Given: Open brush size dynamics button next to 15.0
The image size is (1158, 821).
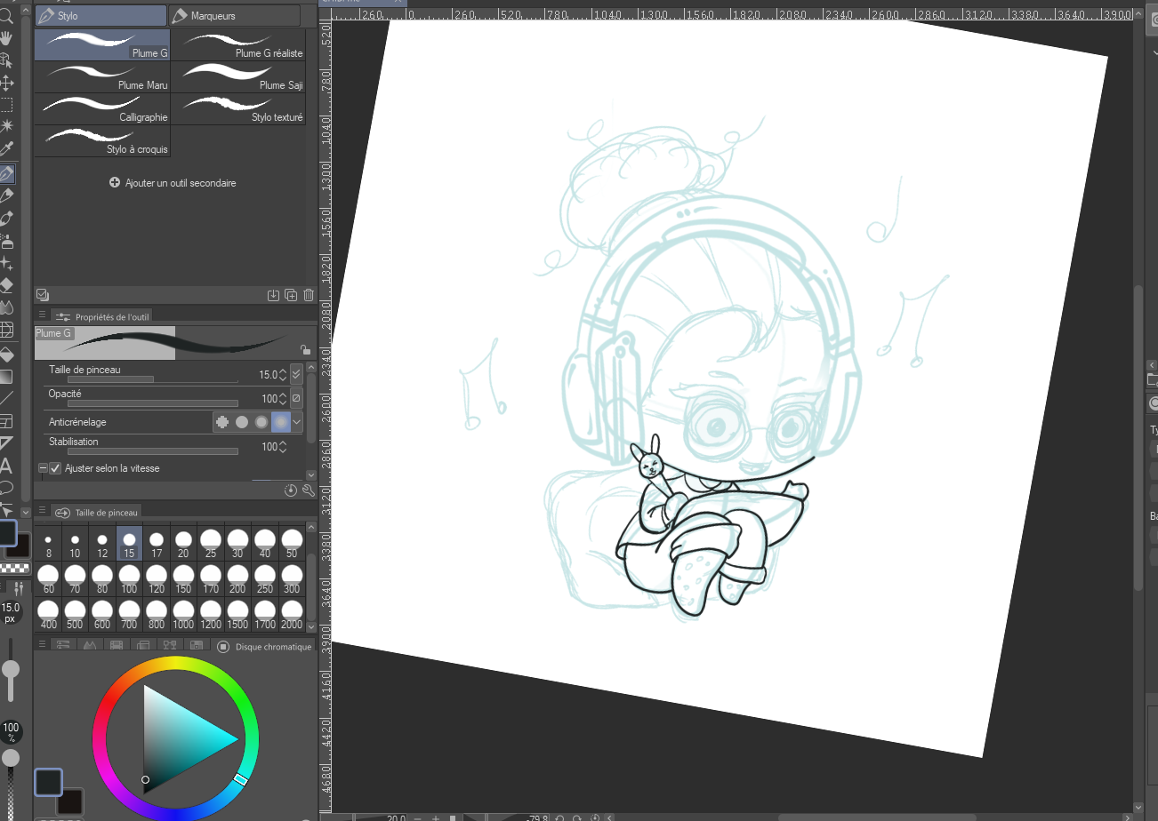Looking at the screenshot, I should [296, 374].
